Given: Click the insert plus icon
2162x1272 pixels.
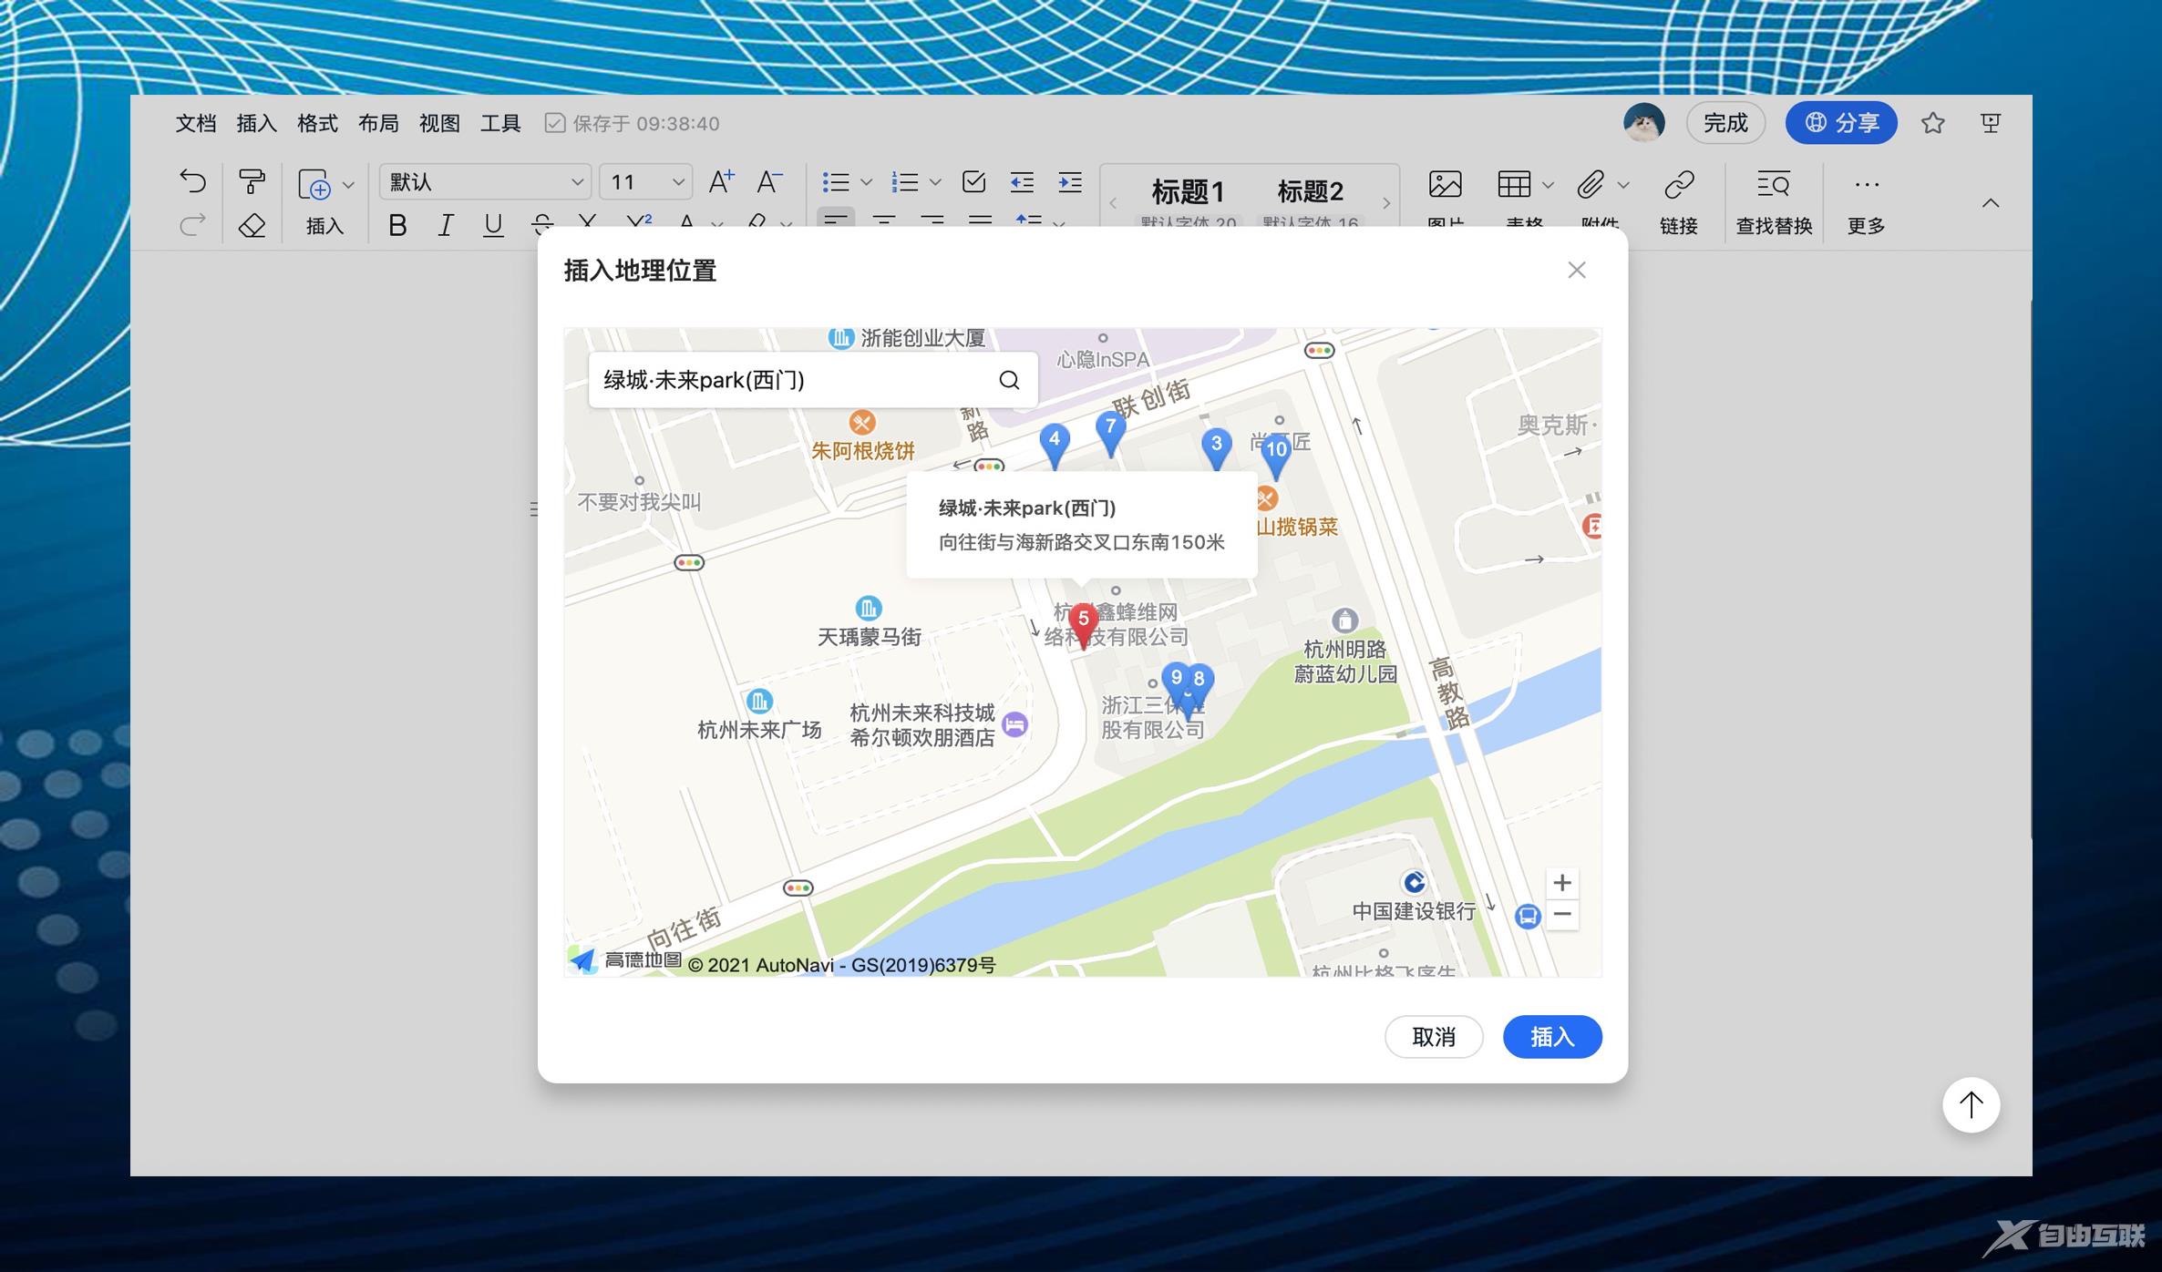Looking at the screenshot, I should pos(314,184).
